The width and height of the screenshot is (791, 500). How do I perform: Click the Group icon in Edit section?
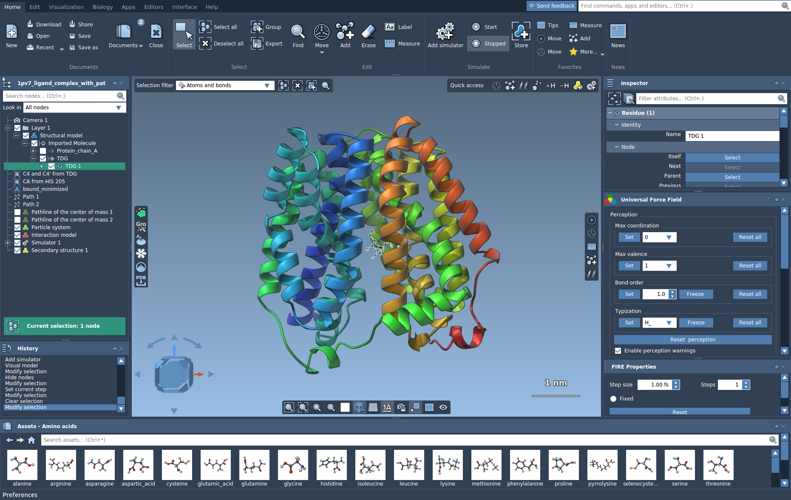click(x=257, y=27)
